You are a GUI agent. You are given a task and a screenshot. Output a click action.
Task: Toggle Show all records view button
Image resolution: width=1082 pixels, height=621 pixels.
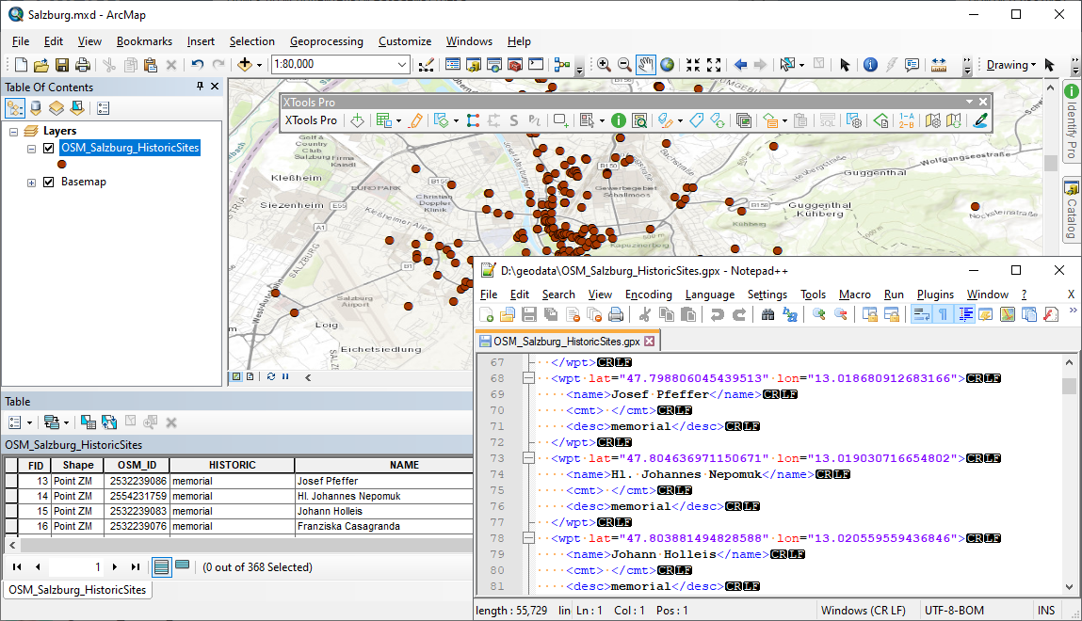click(x=161, y=567)
